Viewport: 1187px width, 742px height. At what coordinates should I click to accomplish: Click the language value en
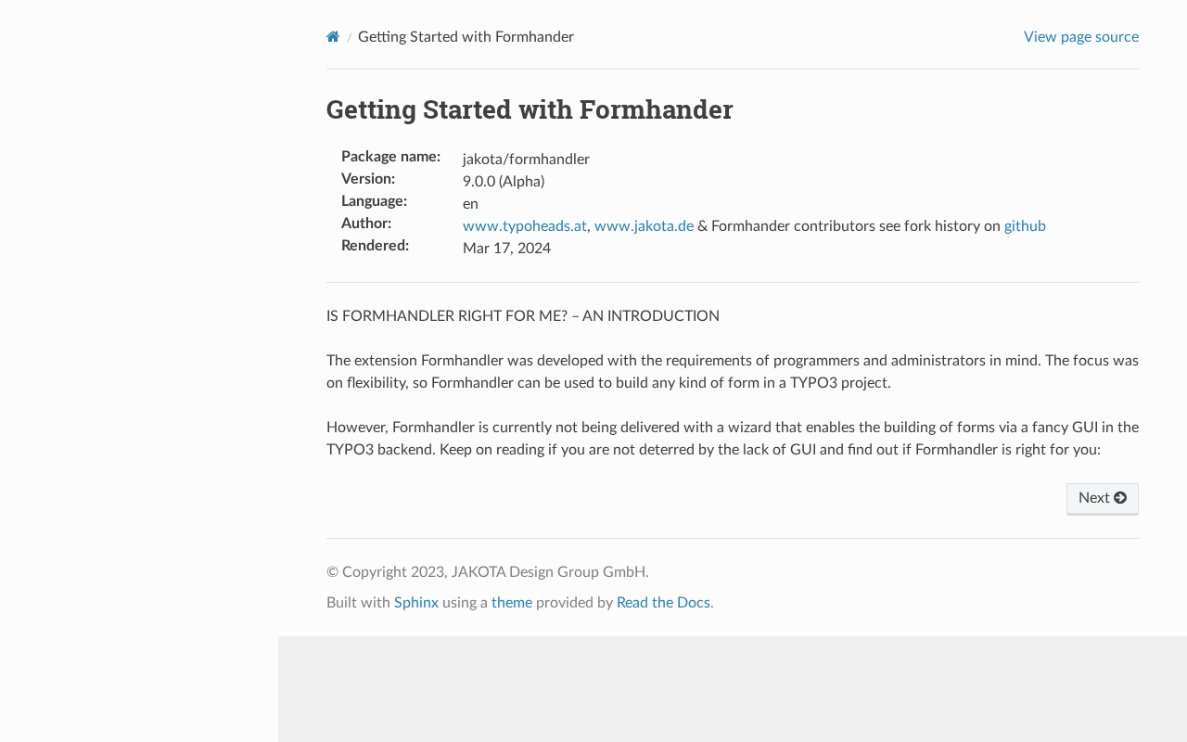click(470, 204)
